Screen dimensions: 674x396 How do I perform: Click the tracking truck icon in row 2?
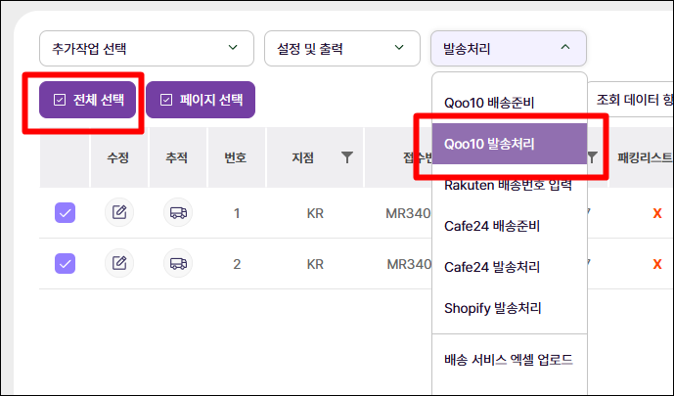[x=178, y=263]
